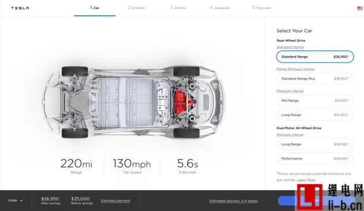Image resolution: width=364 pixels, height=211 pixels.
Task: Open the 4. Autopilot step
Action: tap(220, 8)
